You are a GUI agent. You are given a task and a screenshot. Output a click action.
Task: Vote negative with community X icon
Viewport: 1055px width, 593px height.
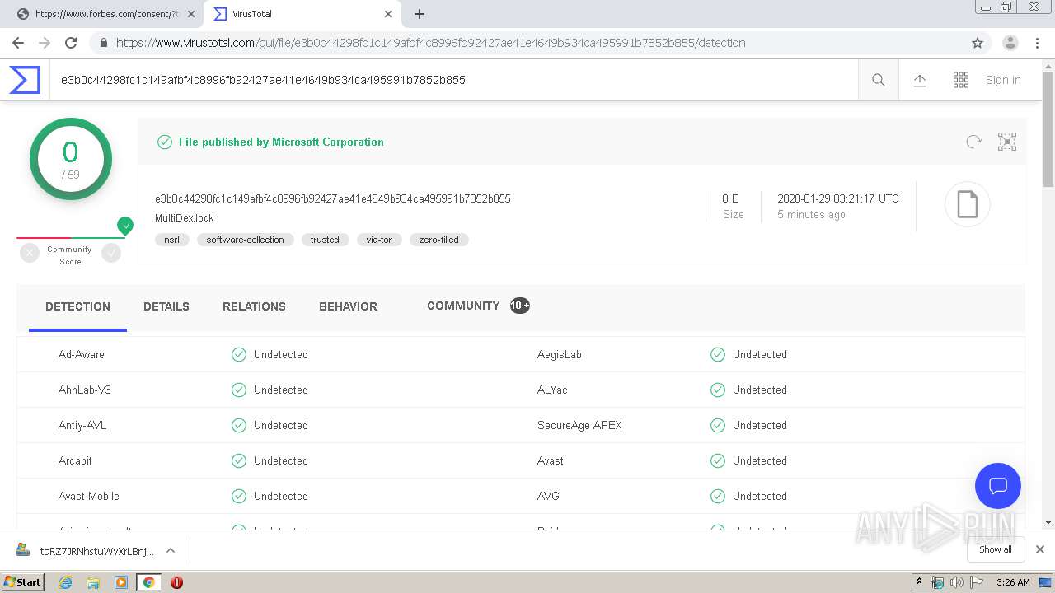click(30, 254)
